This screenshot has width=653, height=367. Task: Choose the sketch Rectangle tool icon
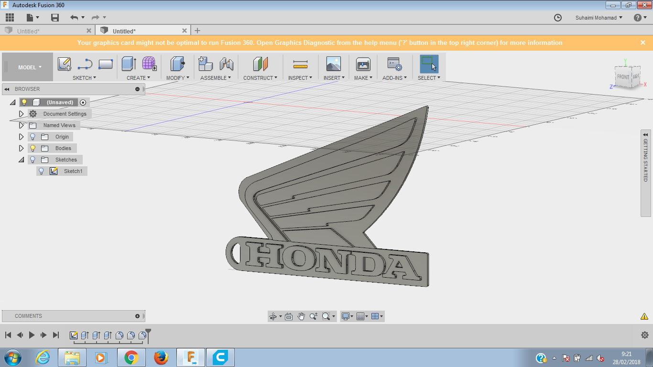[x=106, y=64]
